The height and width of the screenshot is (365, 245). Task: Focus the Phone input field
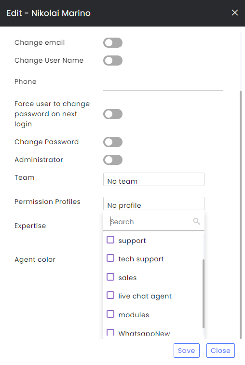(163, 84)
